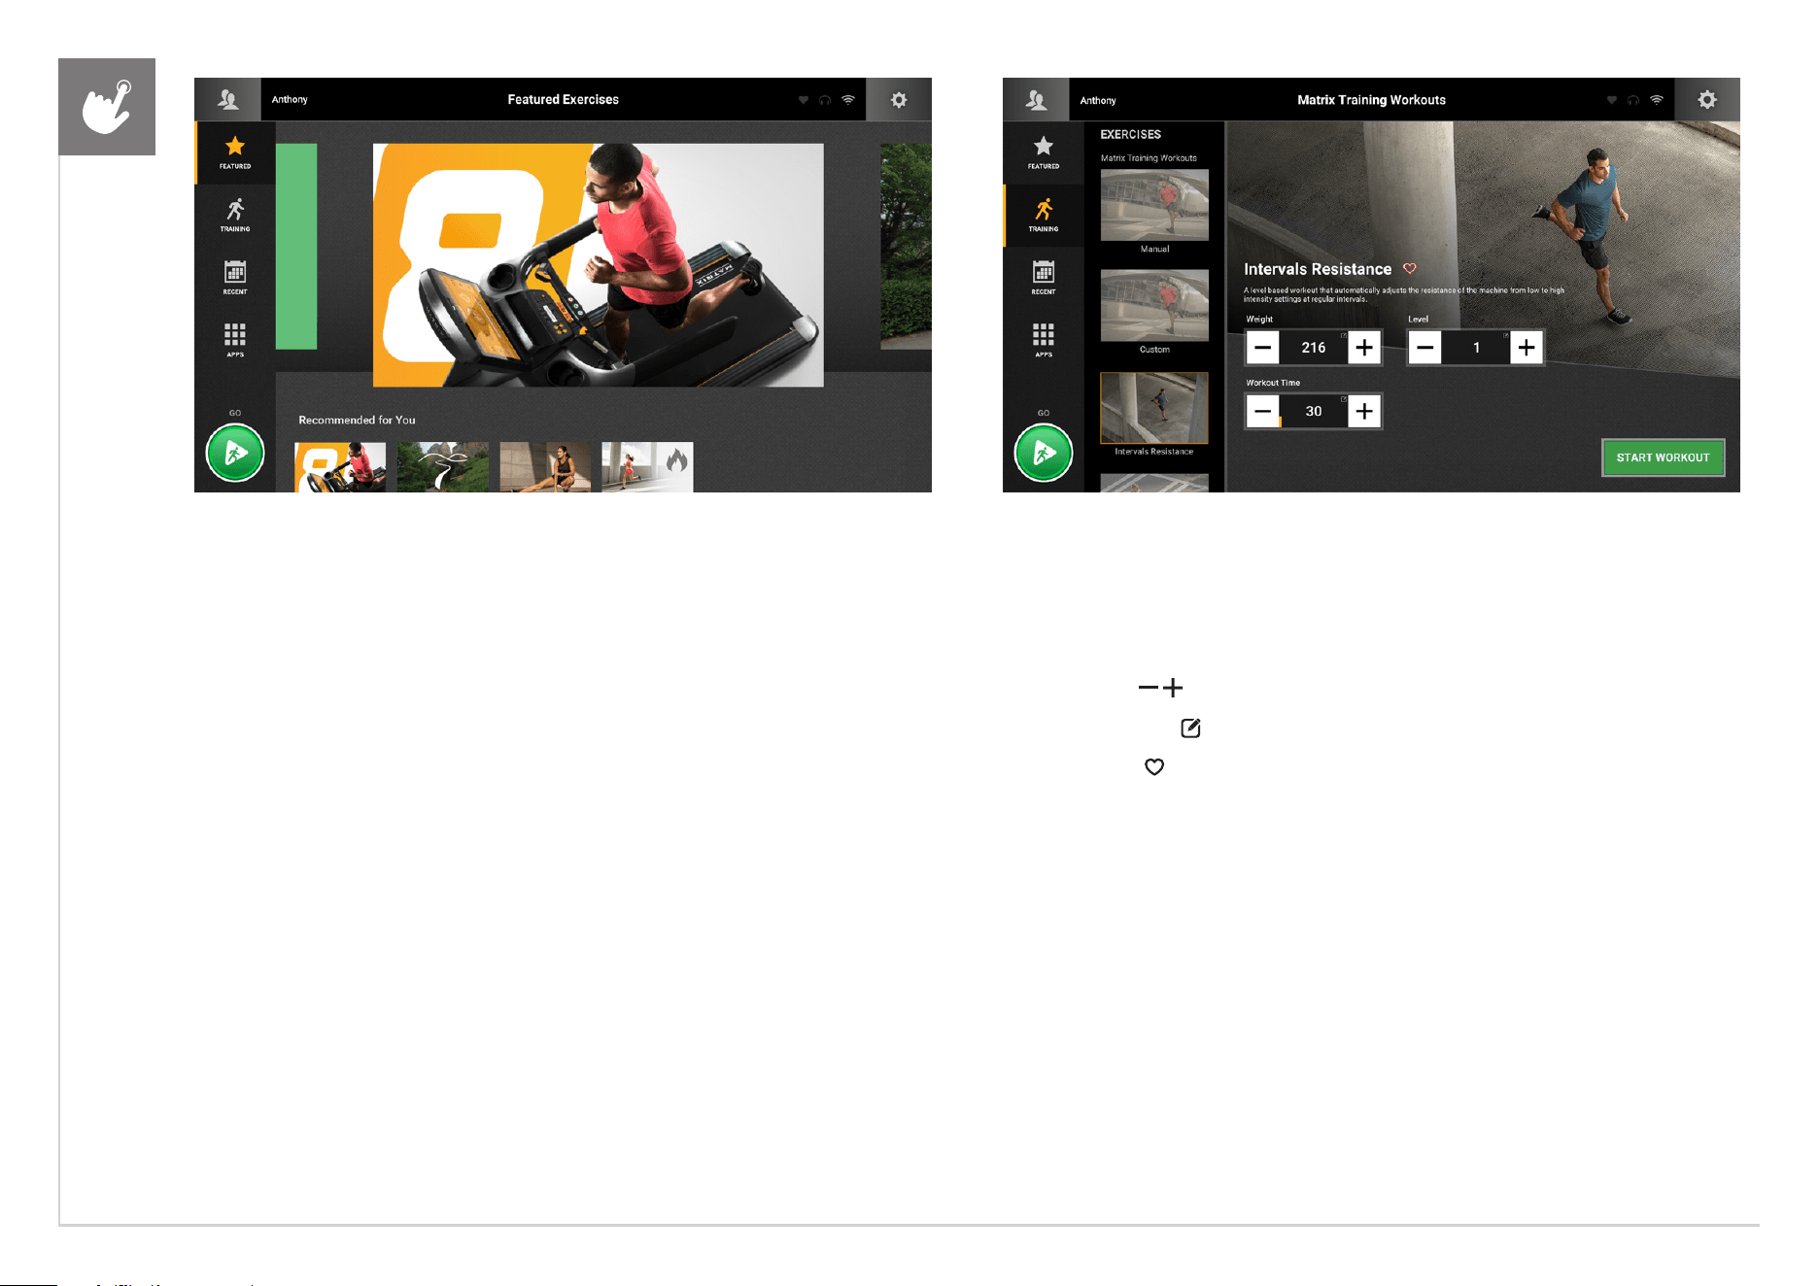Screen dimensions: 1819x1286
Task: Tap headphones icon in Featured Exercises header
Action: [x=825, y=100]
